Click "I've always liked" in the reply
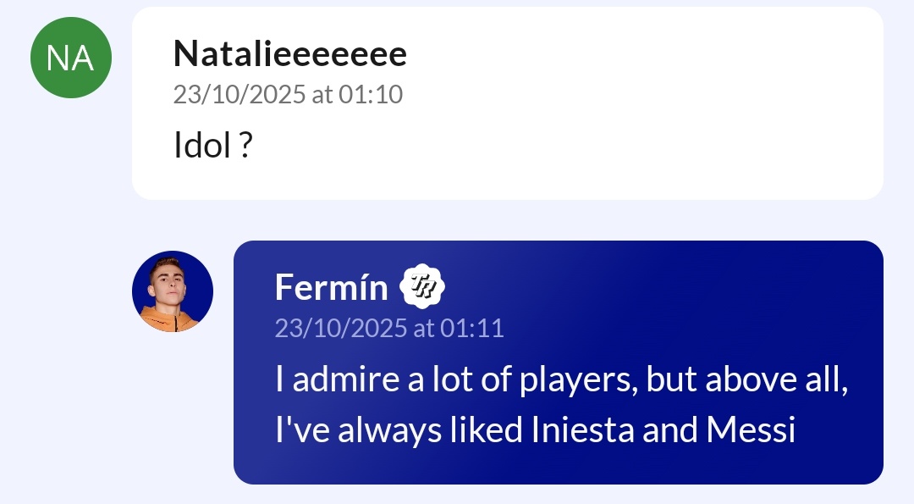Screen dimensions: 914x504 pos(398,430)
